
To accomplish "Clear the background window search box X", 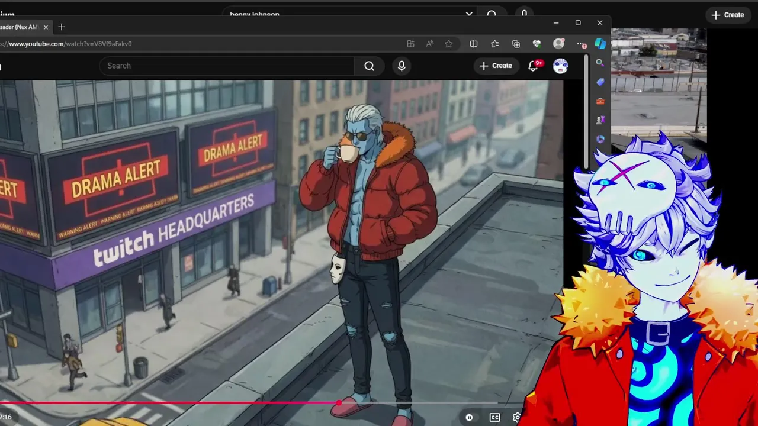I will pos(469,14).
